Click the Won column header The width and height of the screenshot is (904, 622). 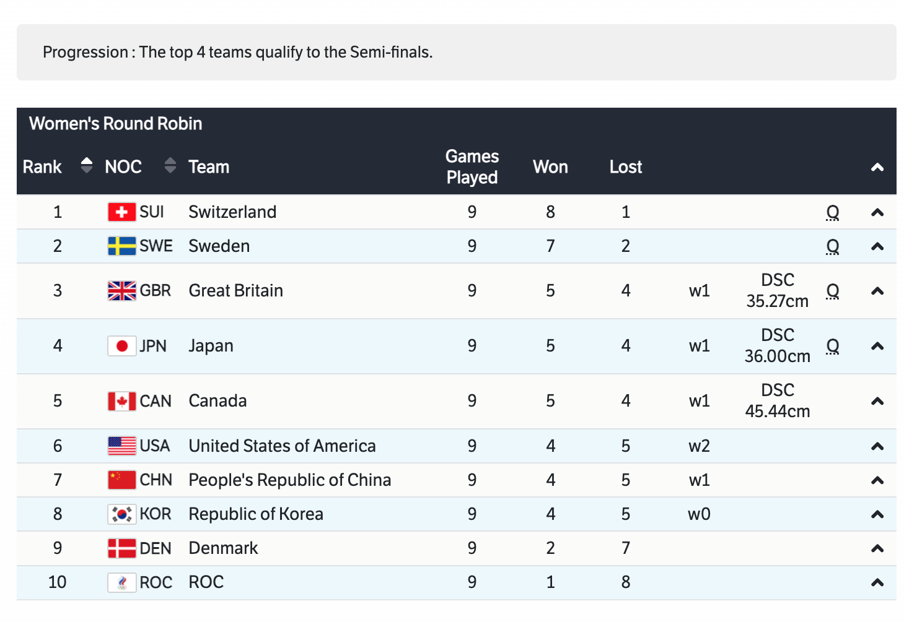(x=550, y=167)
